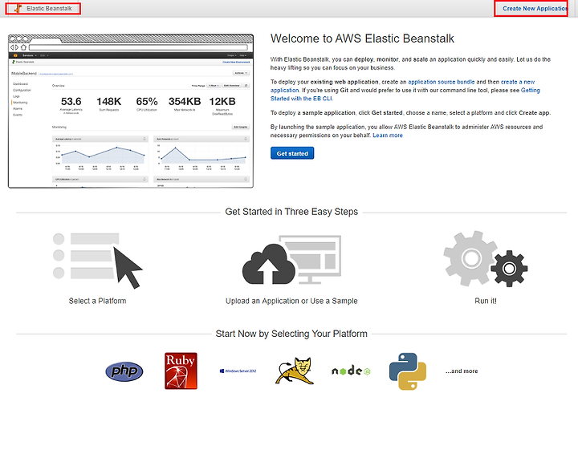Select the Python platform logo

(x=408, y=371)
